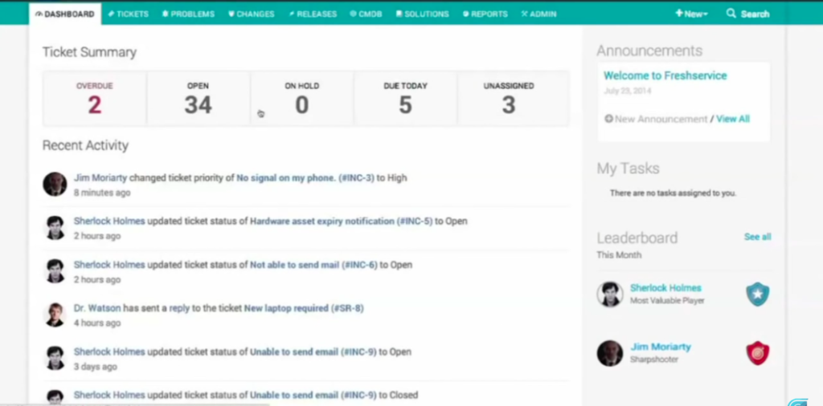This screenshot has height=406, width=823.
Task: Click the Sharpshooter target badge
Action: 757,353
